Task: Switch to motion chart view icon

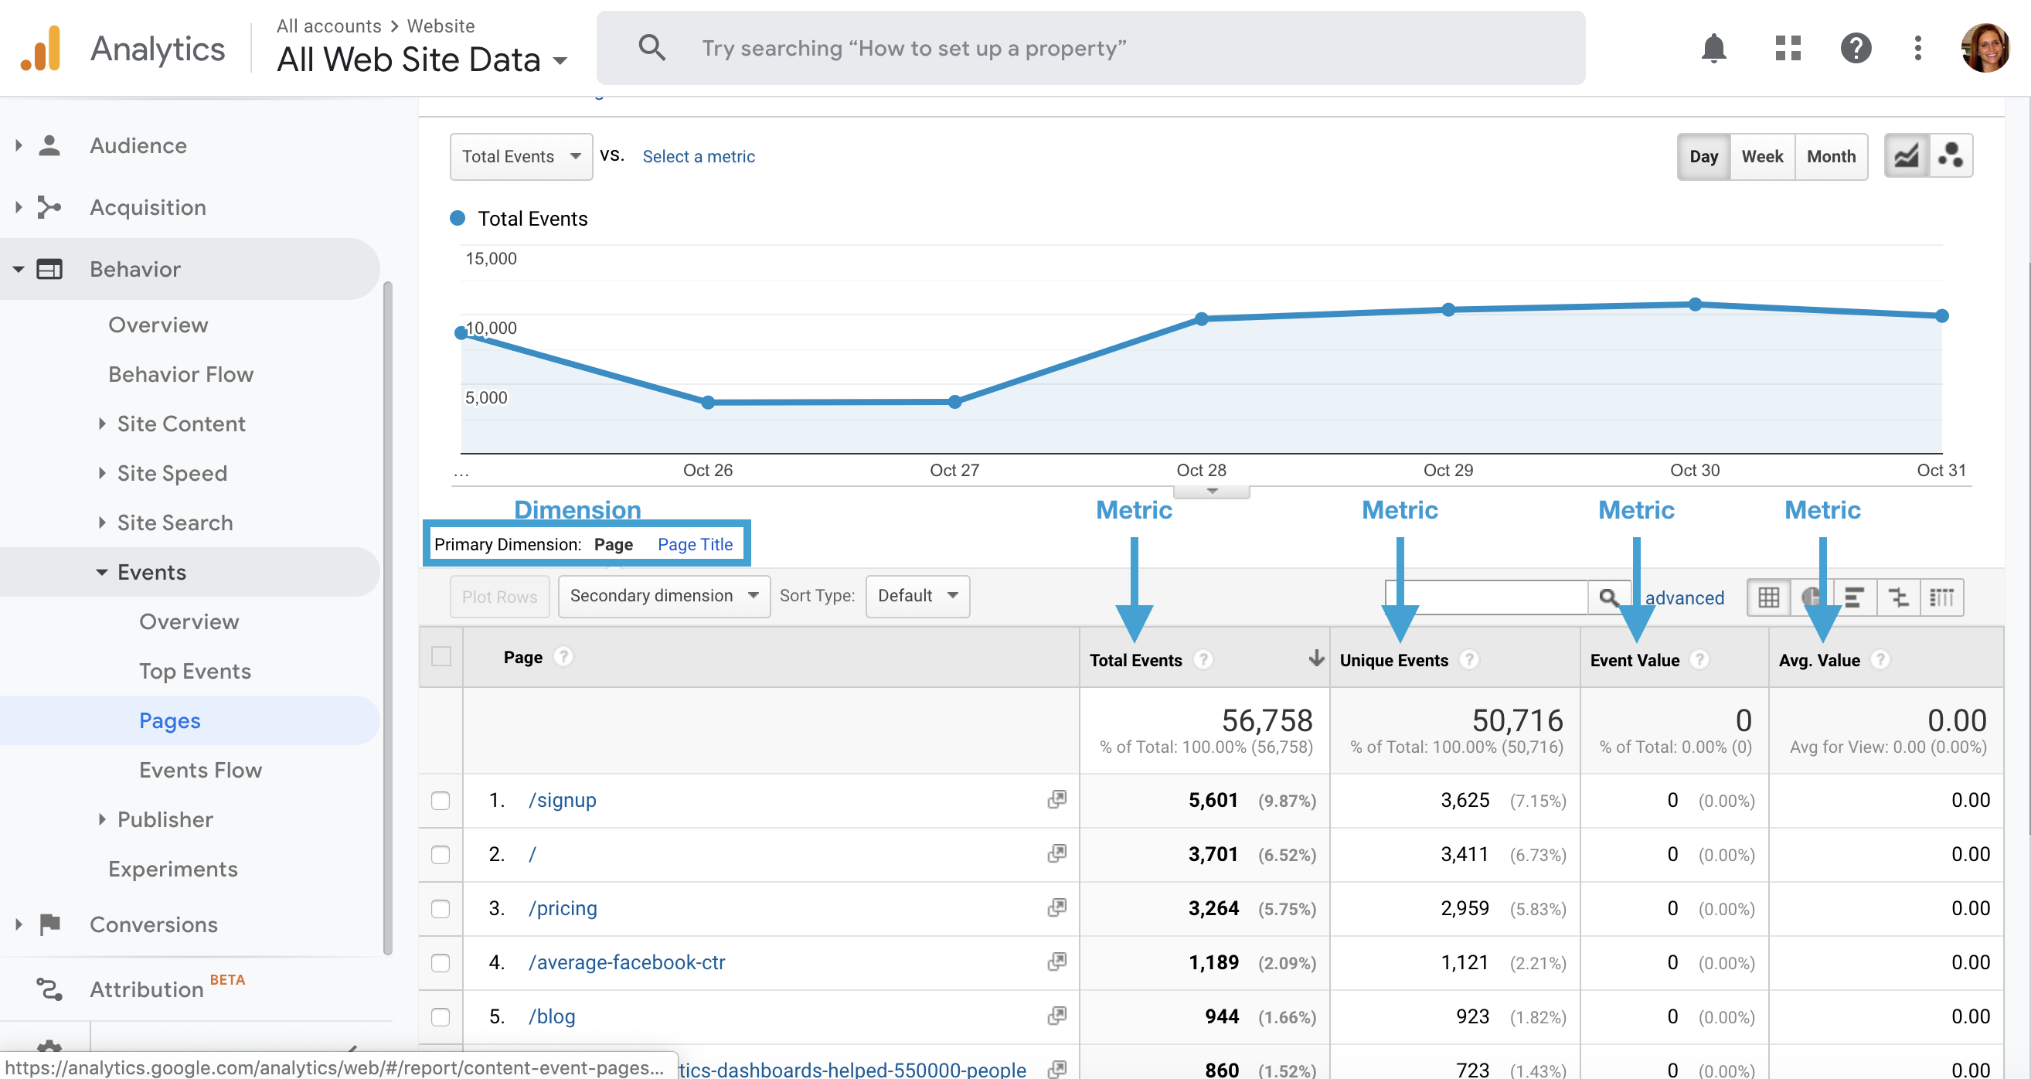Action: pyautogui.click(x=1951, y=155)
